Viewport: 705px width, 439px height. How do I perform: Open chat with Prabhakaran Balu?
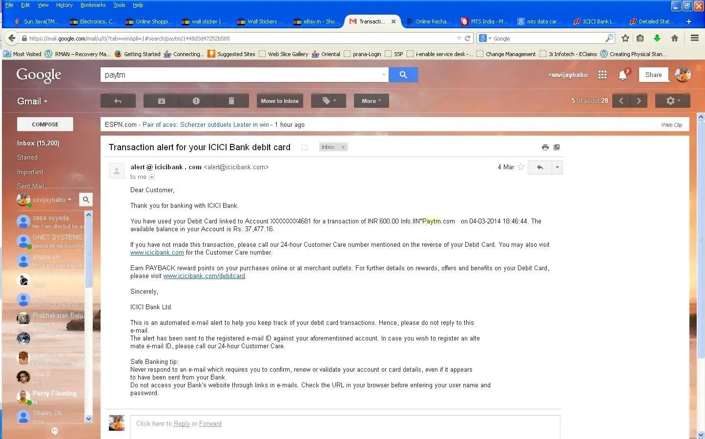[50, 319]
